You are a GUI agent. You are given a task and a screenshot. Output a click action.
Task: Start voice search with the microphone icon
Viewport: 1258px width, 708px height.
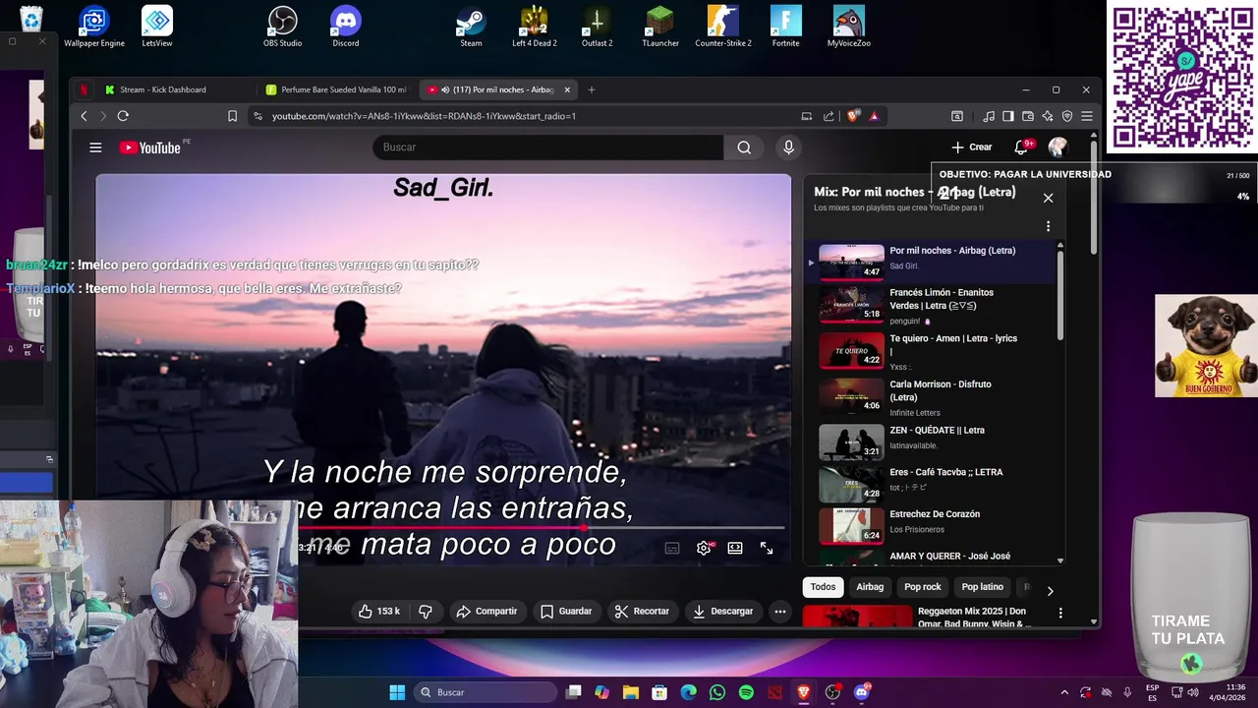click(788, 147)
